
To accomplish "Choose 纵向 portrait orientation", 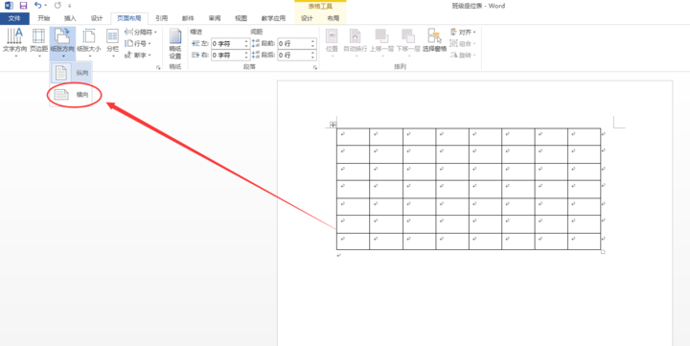I will click(x=71, y=73).
